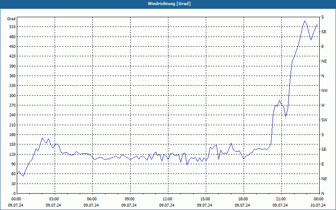Click the 00:00 label above 09.07.24
Image resolution: width=336 pixels, height=210 pixels.
[x=16, y=199]
